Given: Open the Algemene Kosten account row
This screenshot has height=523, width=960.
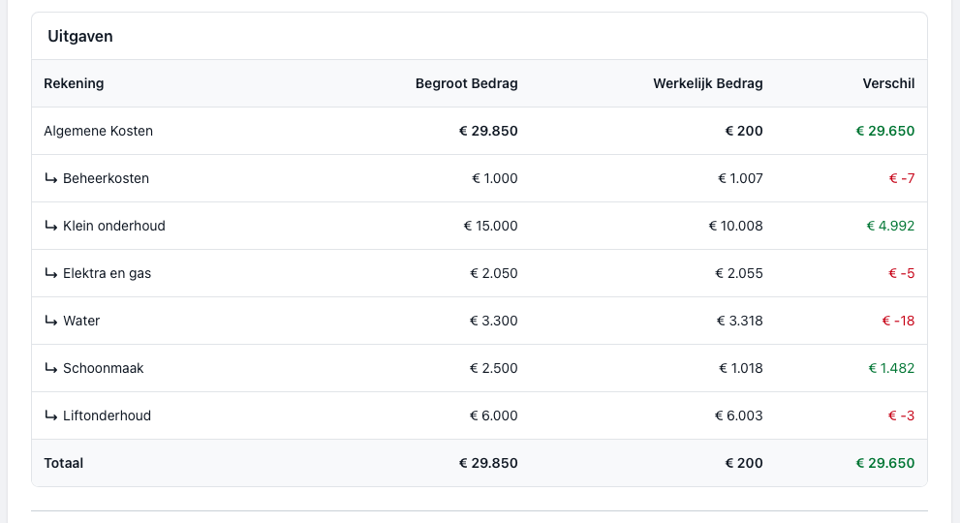Looking at the screenshot, I should click(x=98, y=131).
